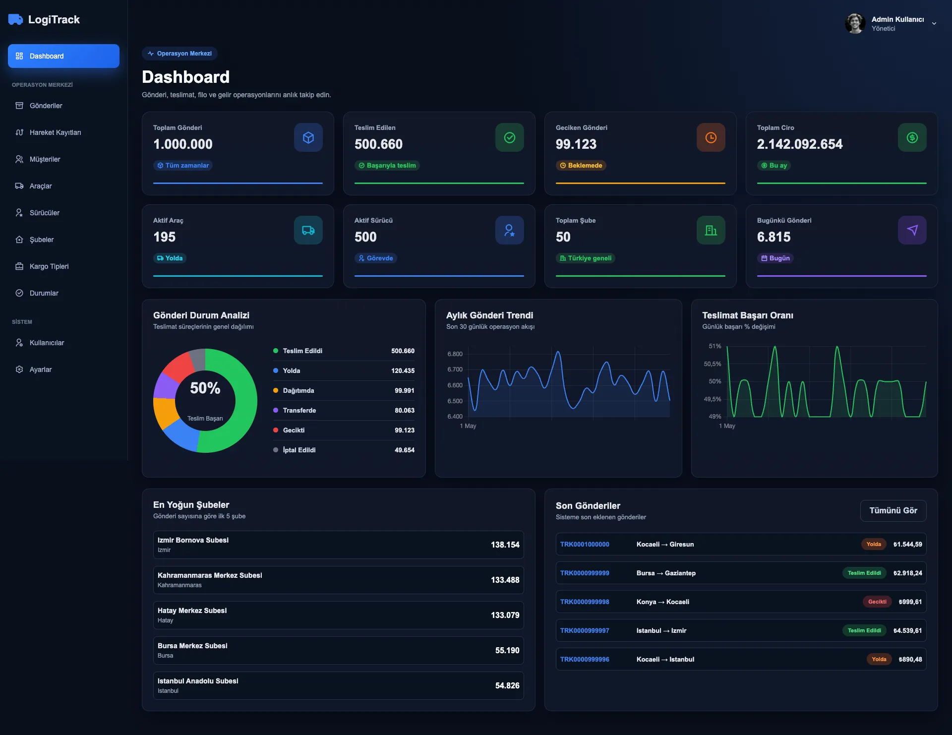952x735 pixels.
Task: Click the package box icon on Toplam Gönderi card
Action: (x=308, y=137)
